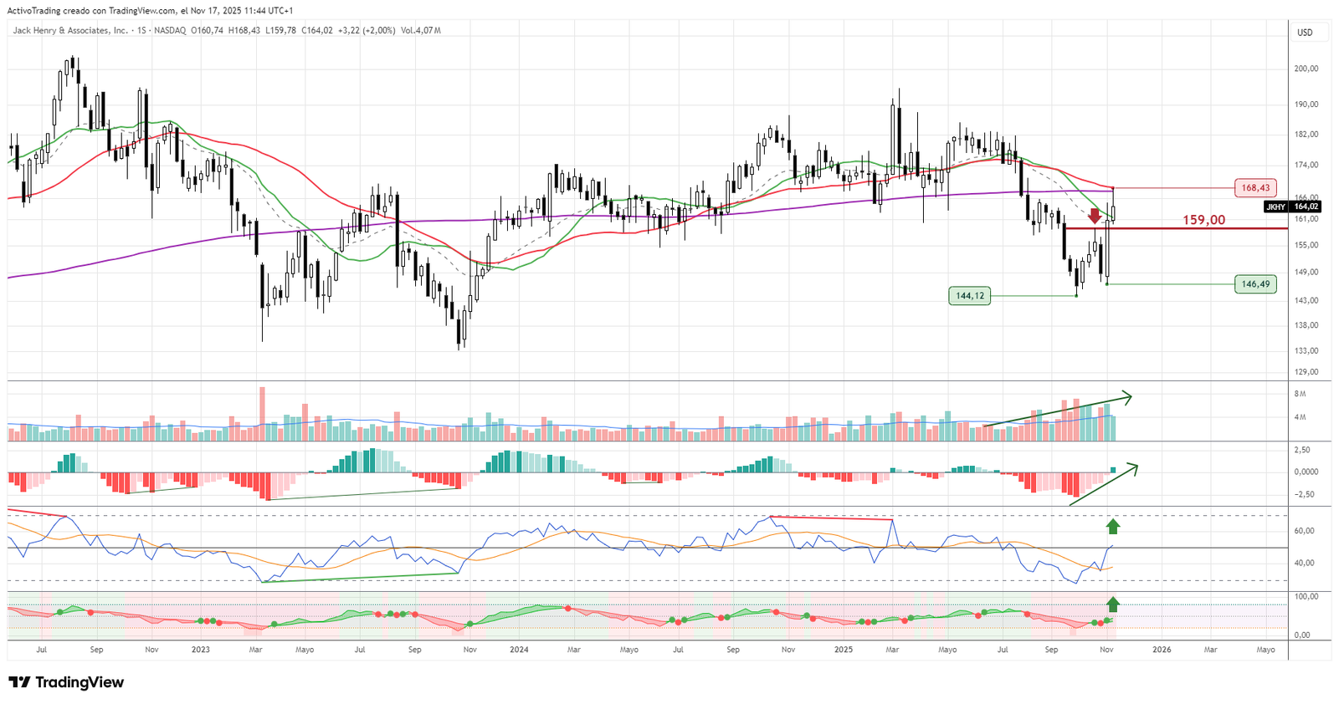
Task: Click the green up arrow in bottom oscillator panel
Action: coord(1112,604)
